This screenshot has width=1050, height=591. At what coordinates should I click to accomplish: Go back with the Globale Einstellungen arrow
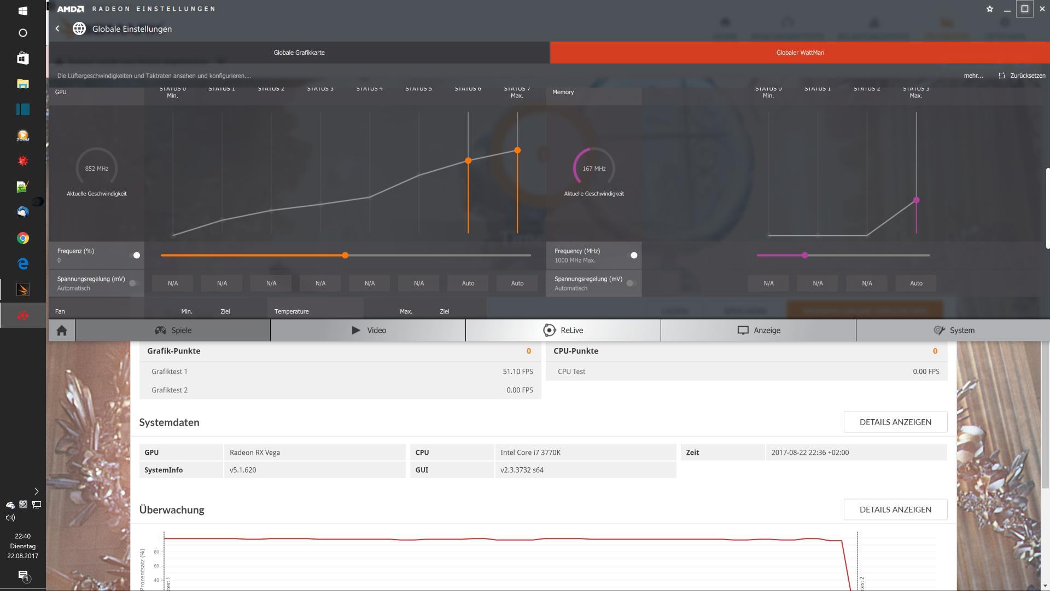pos(57,28)
